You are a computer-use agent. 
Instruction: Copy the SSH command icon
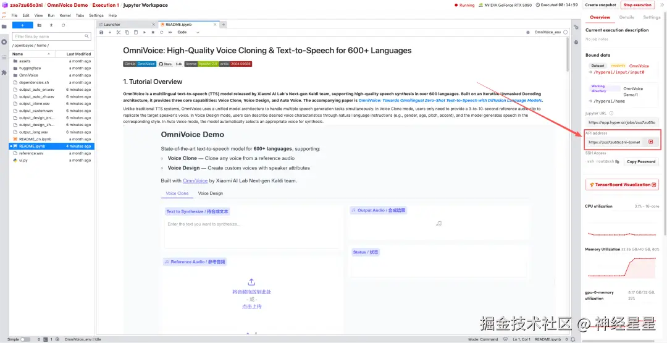pyautogui.click(x=617, y=162)
